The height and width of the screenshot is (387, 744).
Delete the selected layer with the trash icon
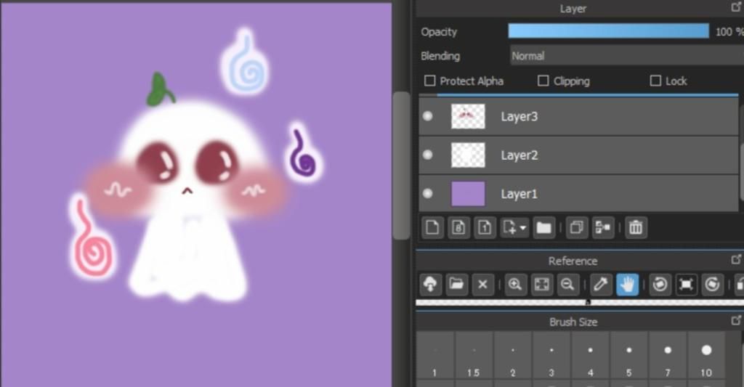click(x=636, y=228)
